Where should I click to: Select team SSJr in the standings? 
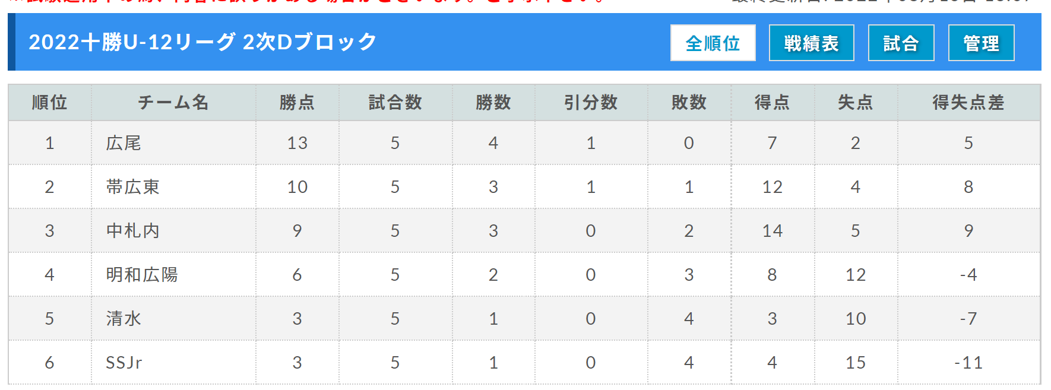coord(124,363)
